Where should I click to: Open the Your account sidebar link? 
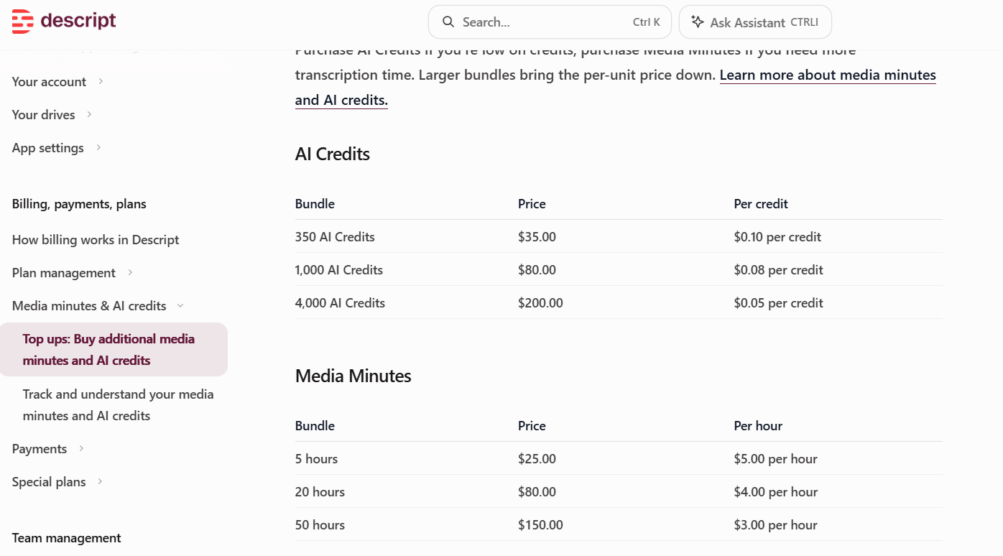(49, 82)
